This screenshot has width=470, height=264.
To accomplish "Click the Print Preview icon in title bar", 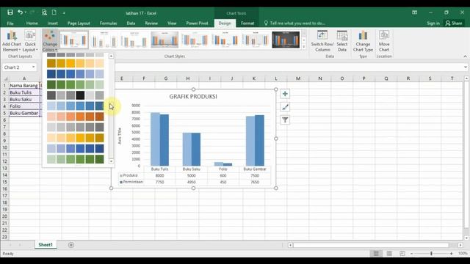I will [44, 12].
